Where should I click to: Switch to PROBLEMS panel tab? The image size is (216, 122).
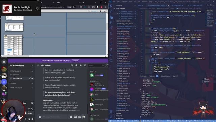pos(152,76)
